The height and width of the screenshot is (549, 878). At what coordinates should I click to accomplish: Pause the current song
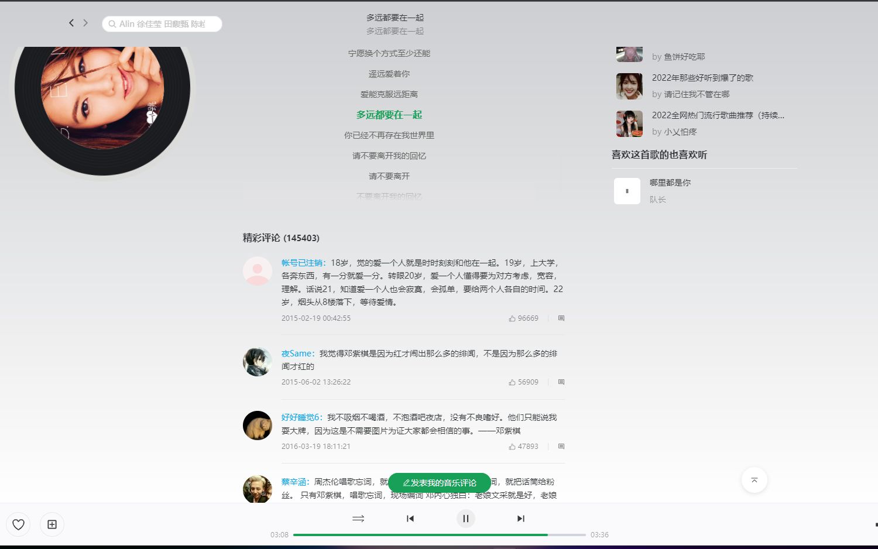pos(466,519)
